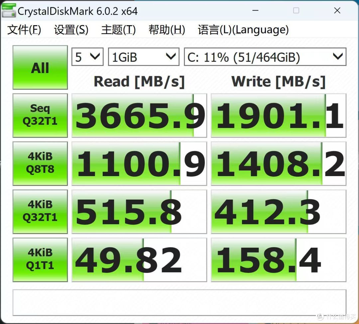
Task: Open the 文件(F) menu
Action: (x=24, y=30)
